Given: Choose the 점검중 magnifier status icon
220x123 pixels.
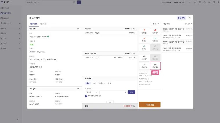Looking at the screenshot, I should click(144, 48).
